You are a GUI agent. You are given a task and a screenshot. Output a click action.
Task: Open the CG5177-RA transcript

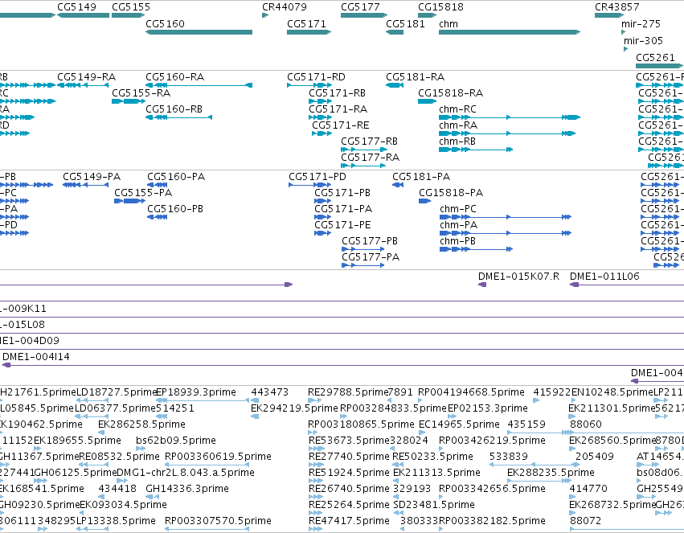363,166
